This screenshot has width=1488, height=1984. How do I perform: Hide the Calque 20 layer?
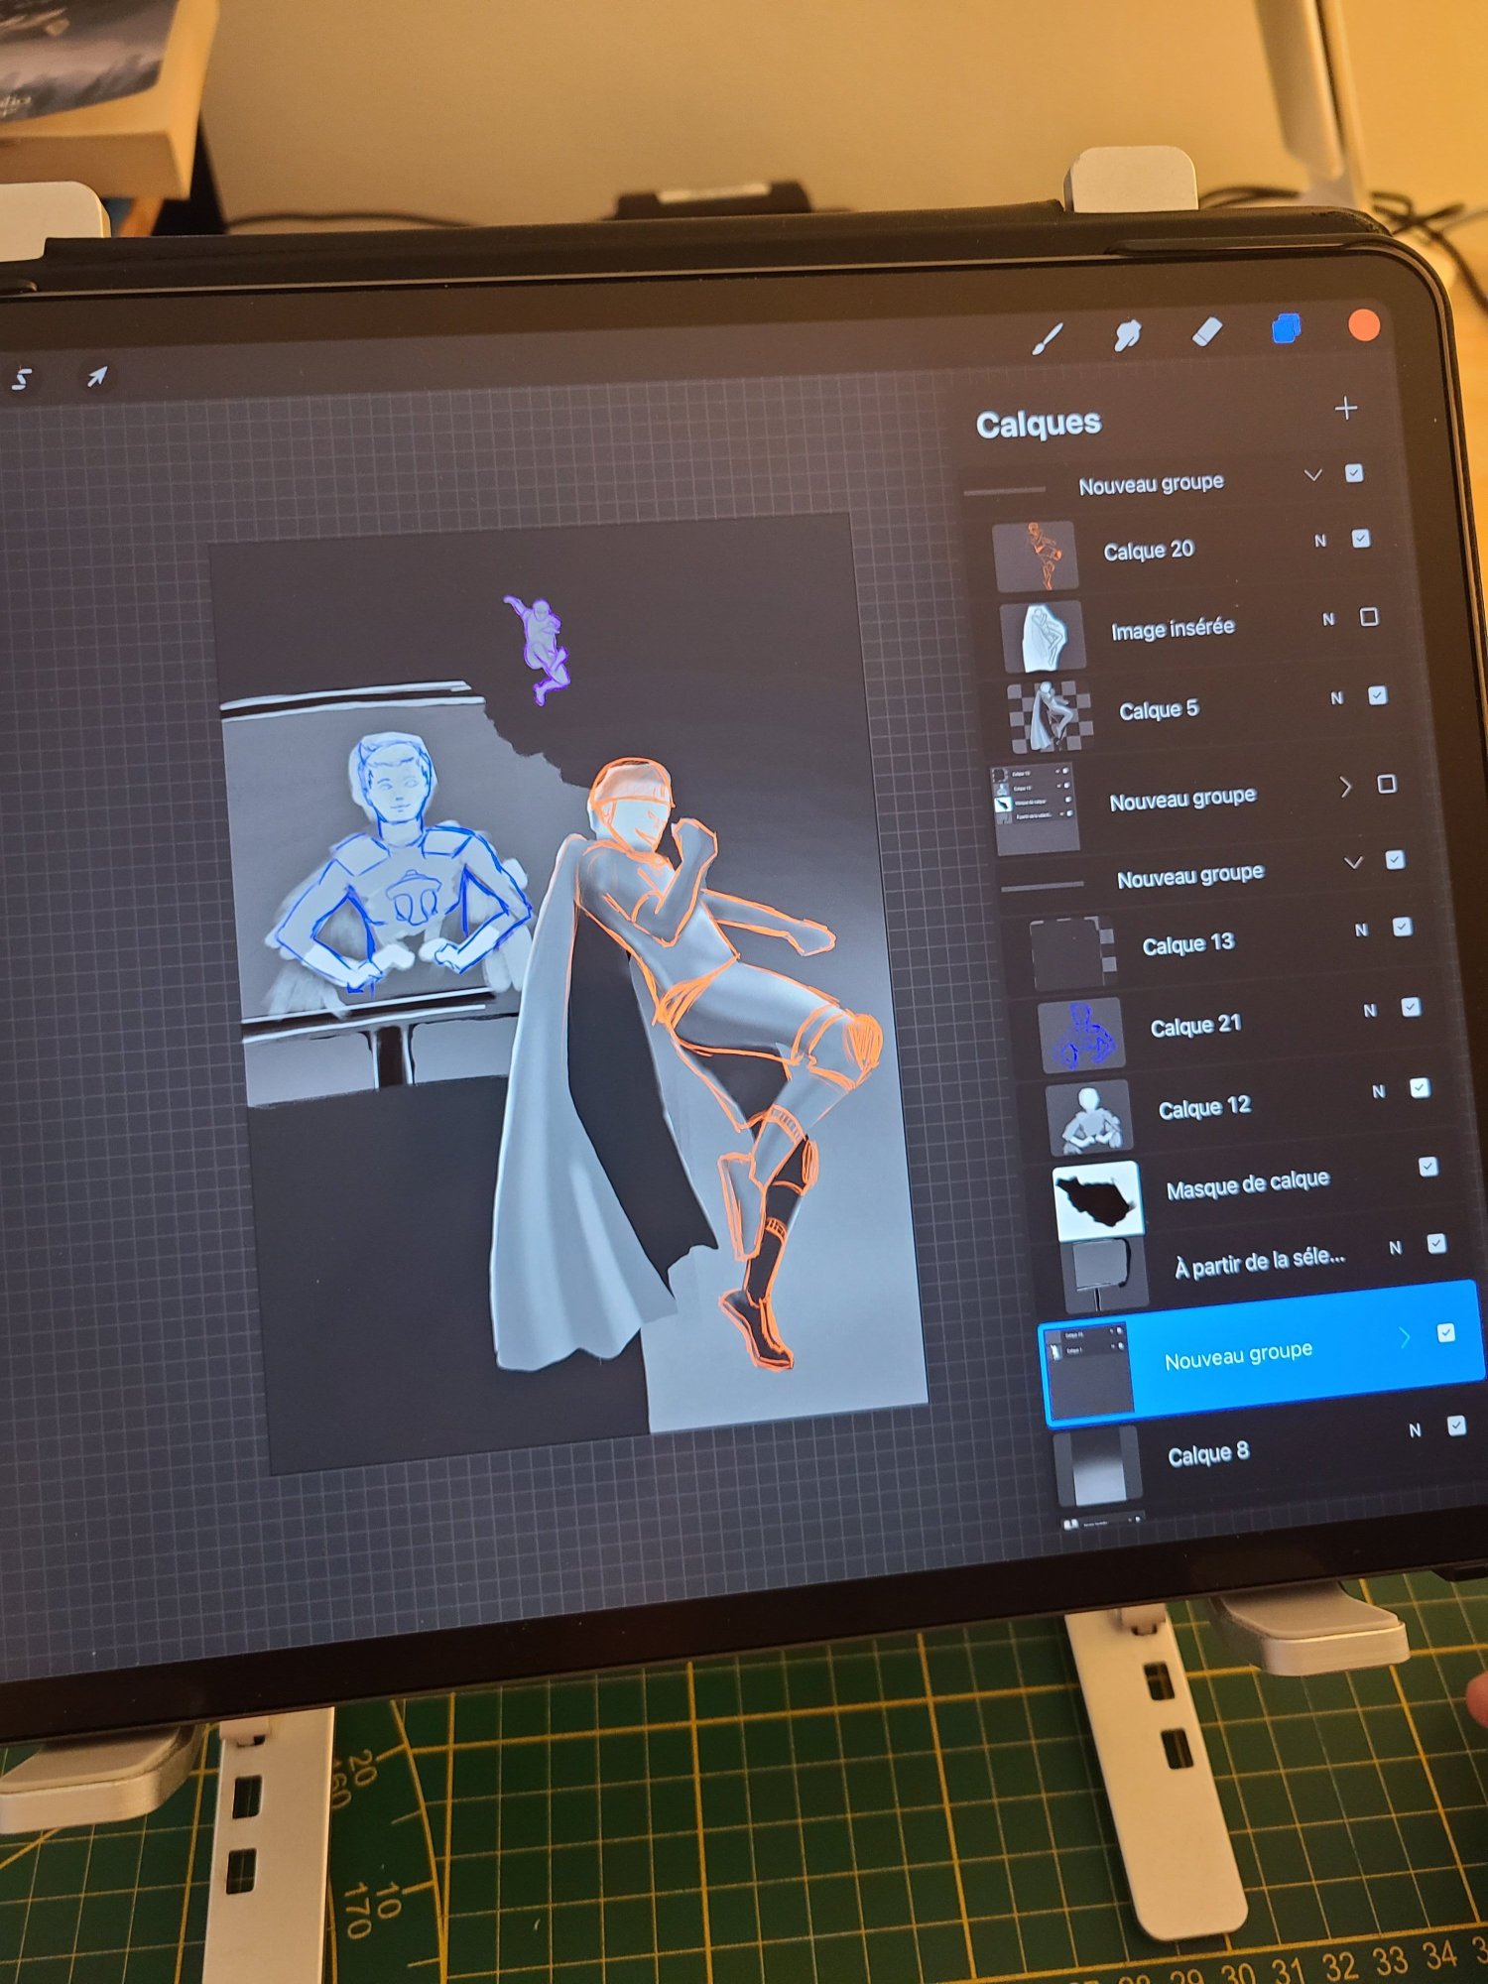tap(1361, 539)
